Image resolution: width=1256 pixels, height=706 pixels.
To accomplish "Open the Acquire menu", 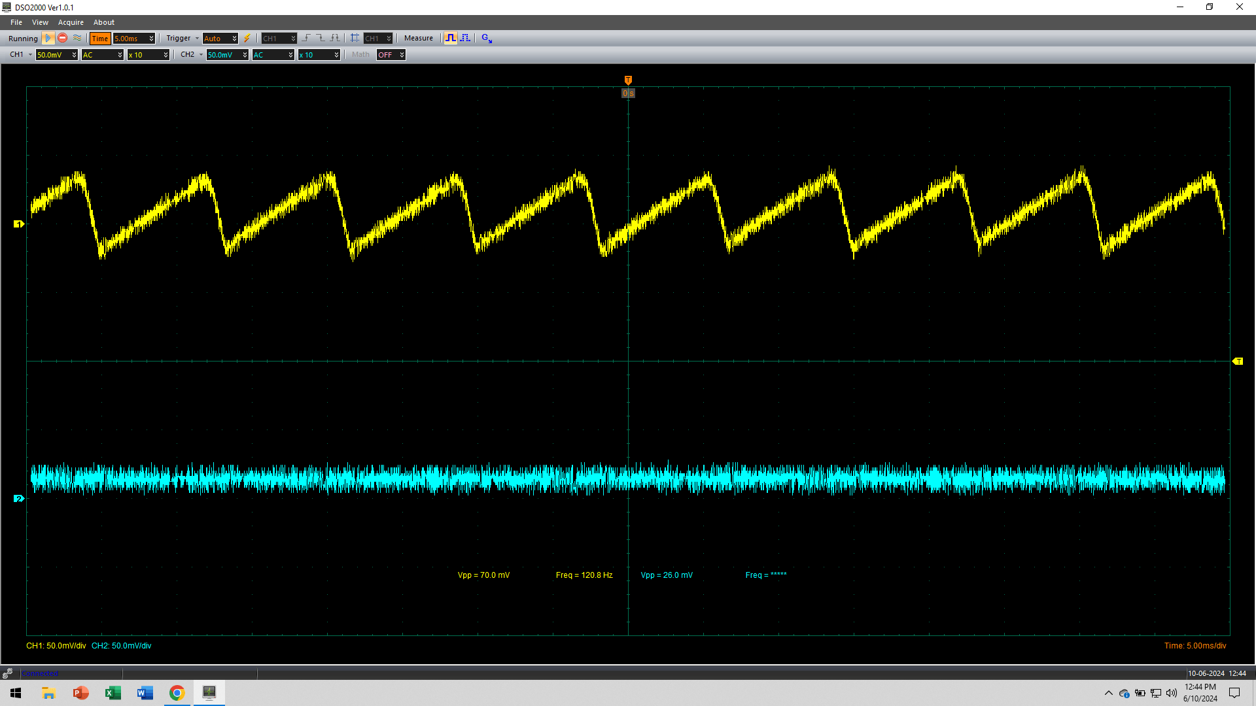I will point(71,22).
